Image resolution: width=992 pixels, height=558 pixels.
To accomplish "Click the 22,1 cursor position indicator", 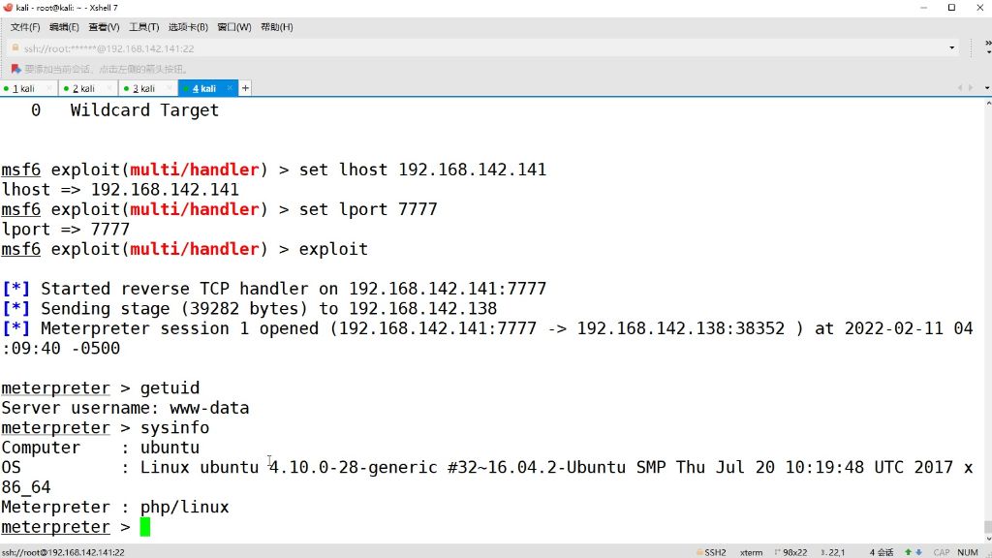I will [x=832, y=552].
